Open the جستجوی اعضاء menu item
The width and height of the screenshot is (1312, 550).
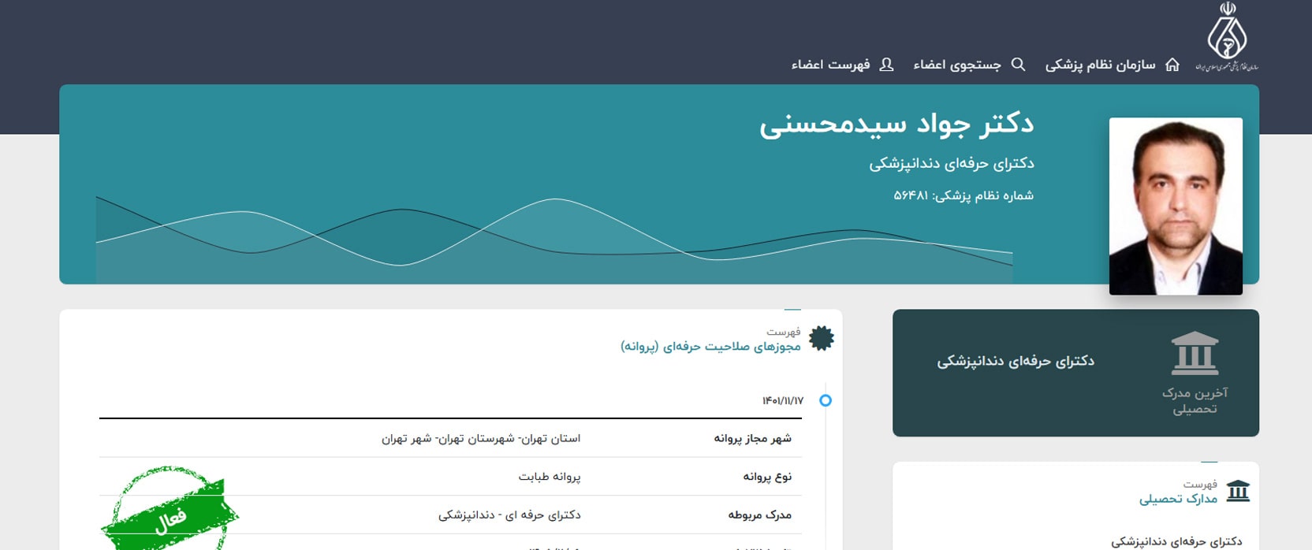pyautogui.click(x=957, y=65)
